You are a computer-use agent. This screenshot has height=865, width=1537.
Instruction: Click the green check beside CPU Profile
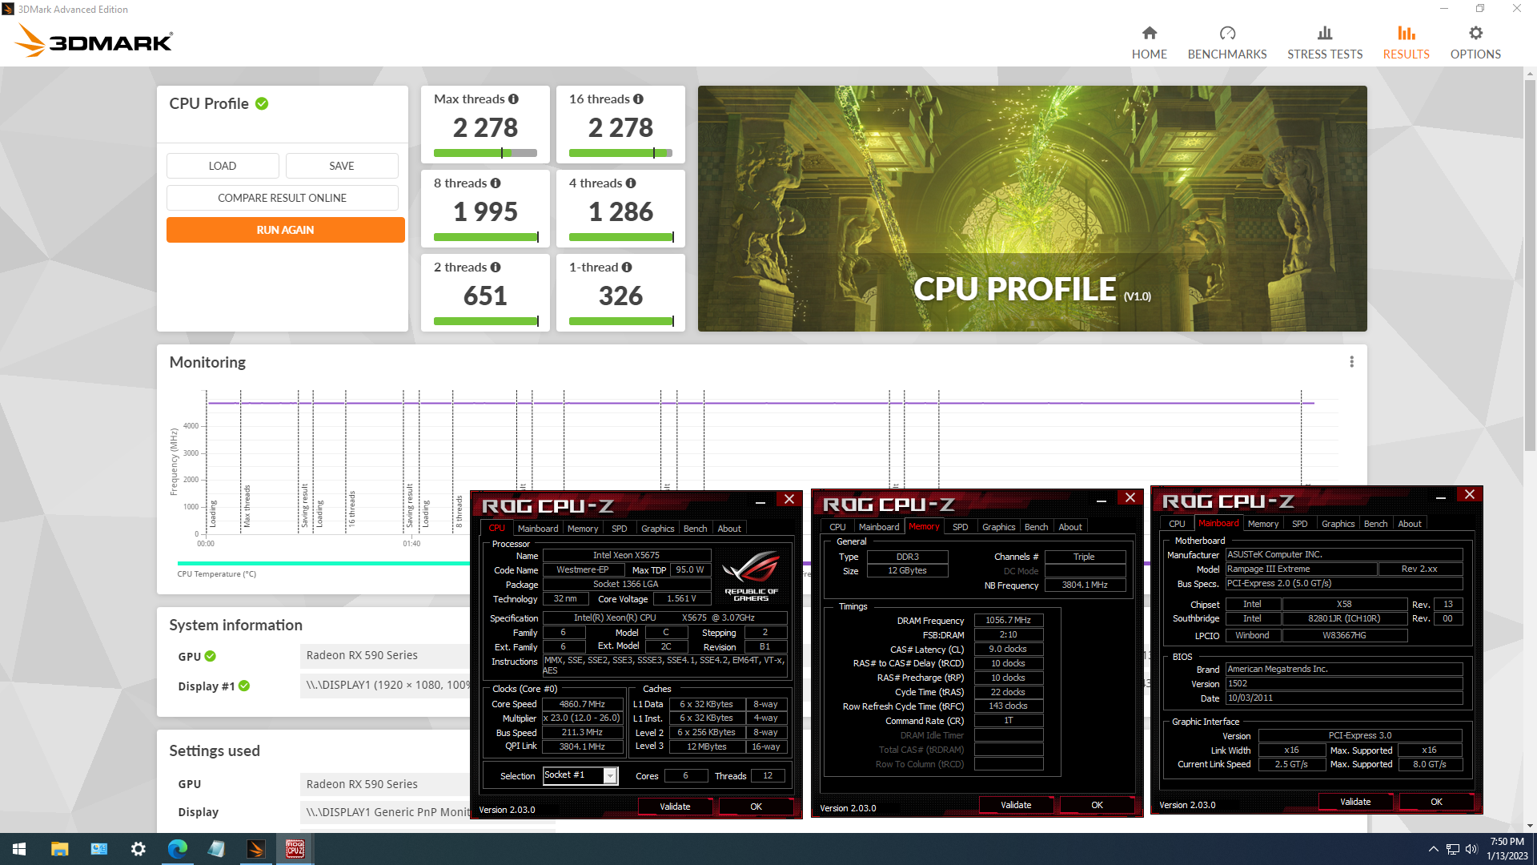262,104
